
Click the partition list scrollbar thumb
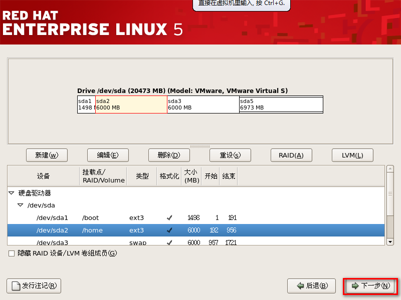pos(390,194)
